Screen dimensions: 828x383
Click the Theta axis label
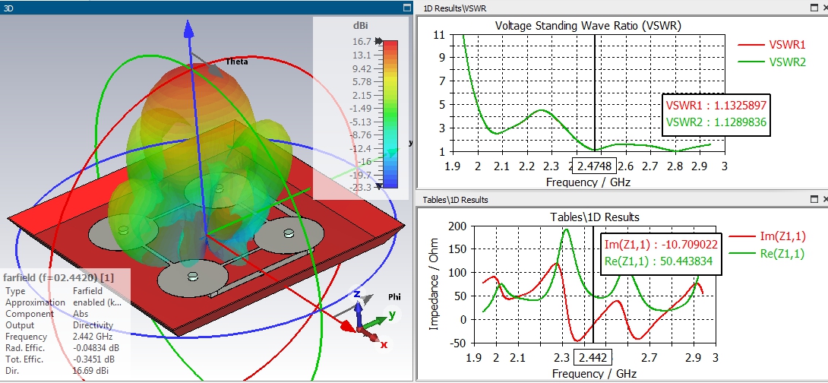236,62
